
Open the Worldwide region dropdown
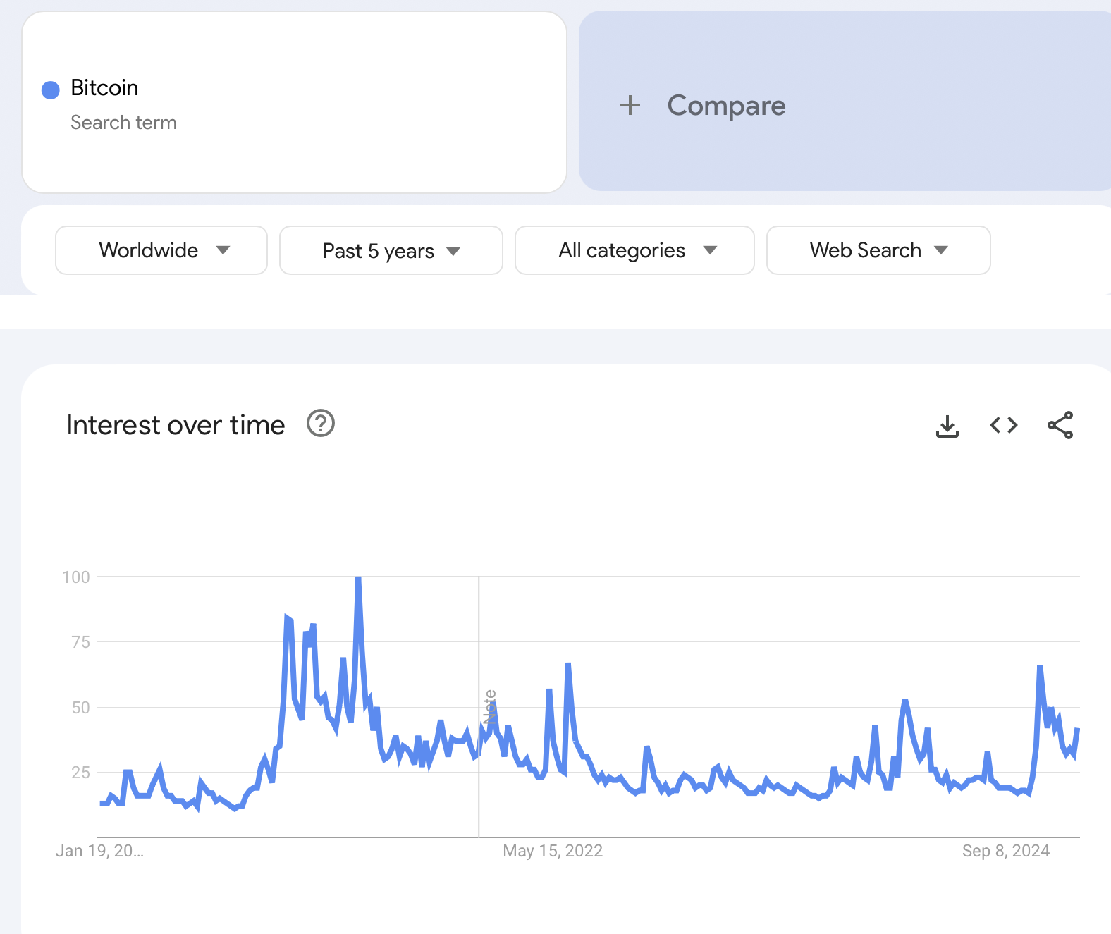(161, 250)
